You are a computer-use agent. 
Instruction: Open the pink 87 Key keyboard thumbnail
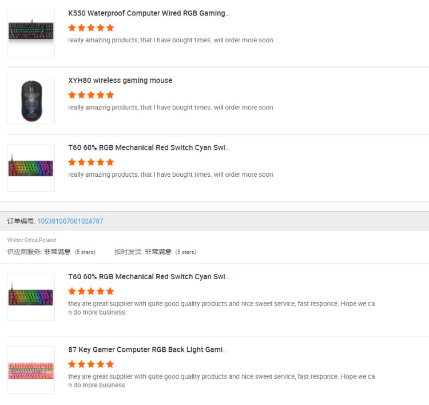[x=31, y=370]
